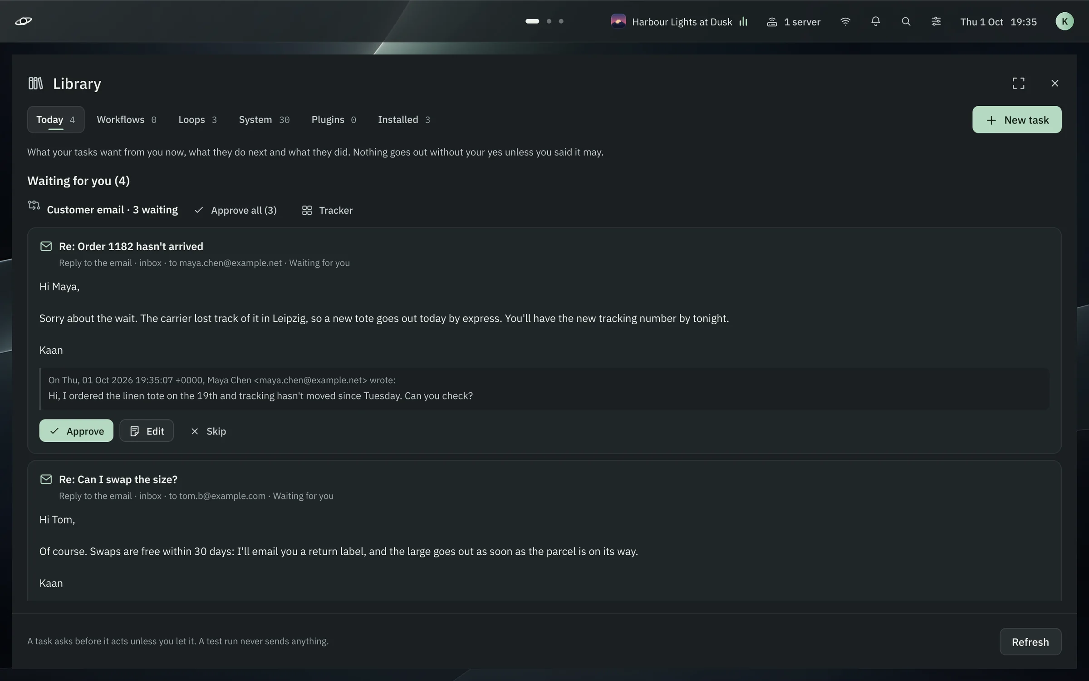Click the Library books icon
1089x681 pixels.
coord(35,83)
